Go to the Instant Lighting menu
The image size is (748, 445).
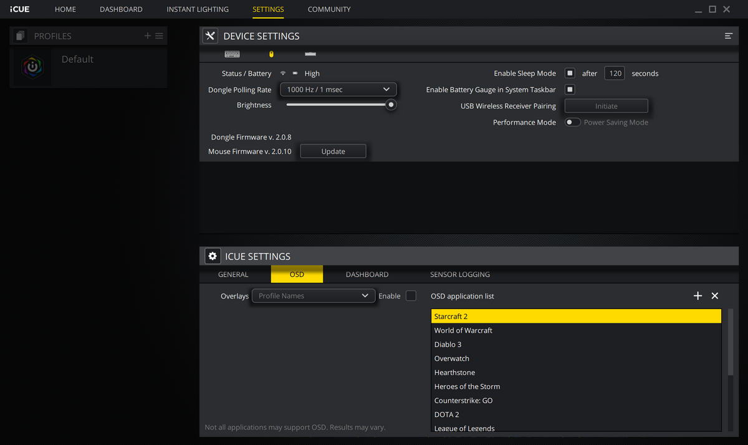coord(197,9)
